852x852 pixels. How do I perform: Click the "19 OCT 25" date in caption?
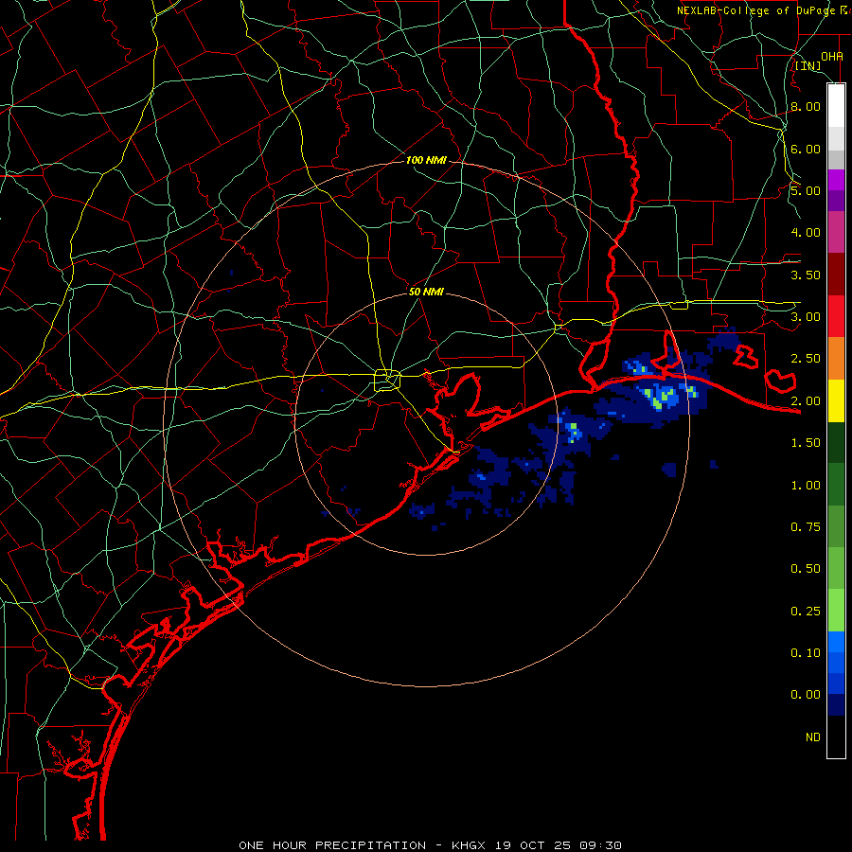[532, 845]
